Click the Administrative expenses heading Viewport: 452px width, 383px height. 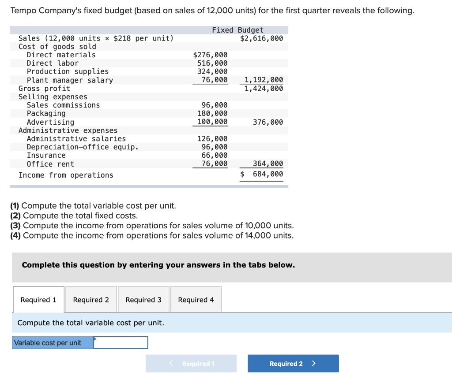coord(68,130)
